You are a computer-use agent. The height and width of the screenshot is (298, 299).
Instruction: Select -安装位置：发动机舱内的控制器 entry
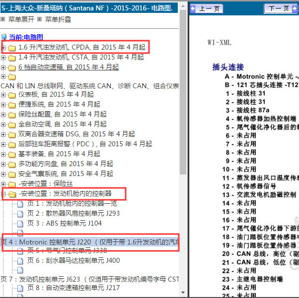(x=65, y=194)
